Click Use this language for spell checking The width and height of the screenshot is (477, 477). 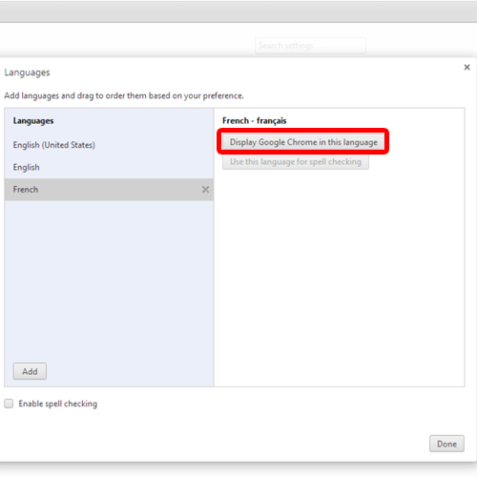click(x=296, y=162)
